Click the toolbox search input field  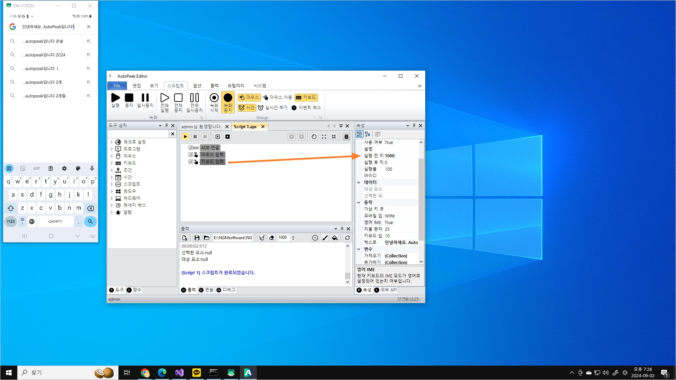point(138,134)
